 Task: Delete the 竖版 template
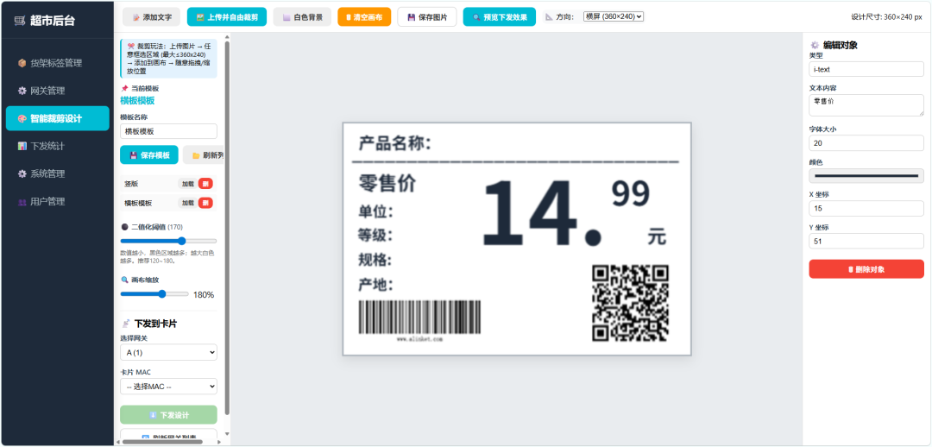[205, 185]
